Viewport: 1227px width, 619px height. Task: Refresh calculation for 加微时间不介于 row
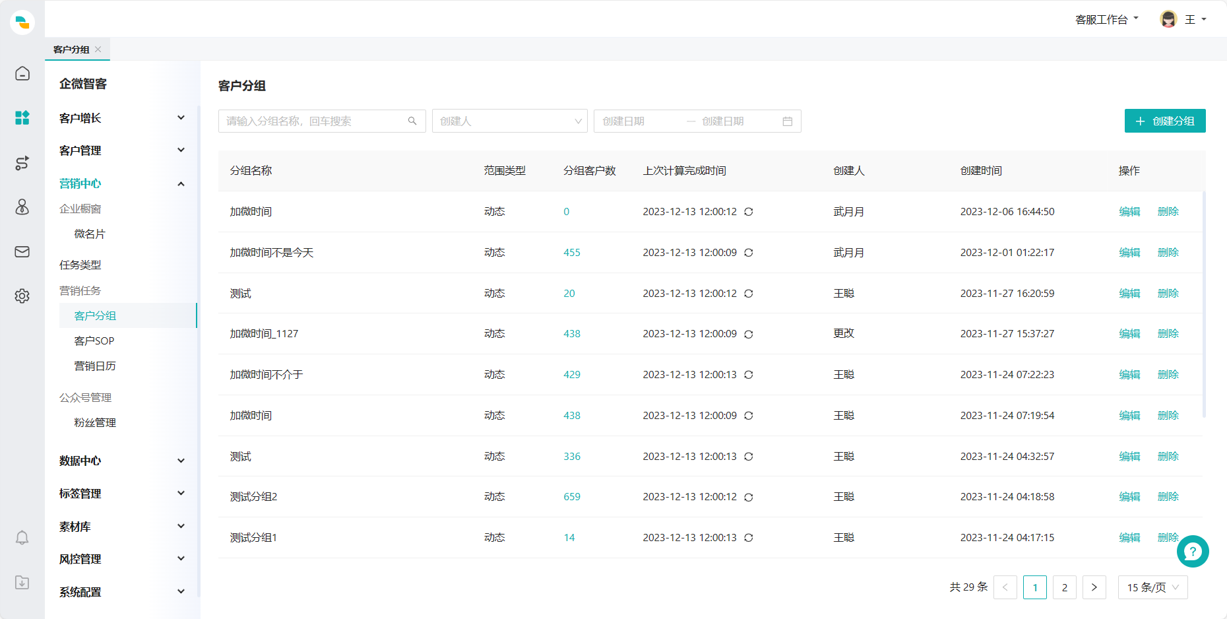click(x=749, y=375)
